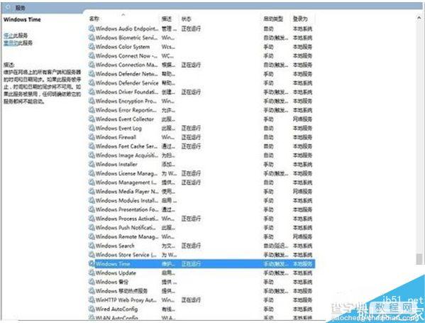Image resolution: width=425 pixels, height=323 pixels.
Task: Click the gear icon beside Windows Firewall
Action: coord(92,137)
